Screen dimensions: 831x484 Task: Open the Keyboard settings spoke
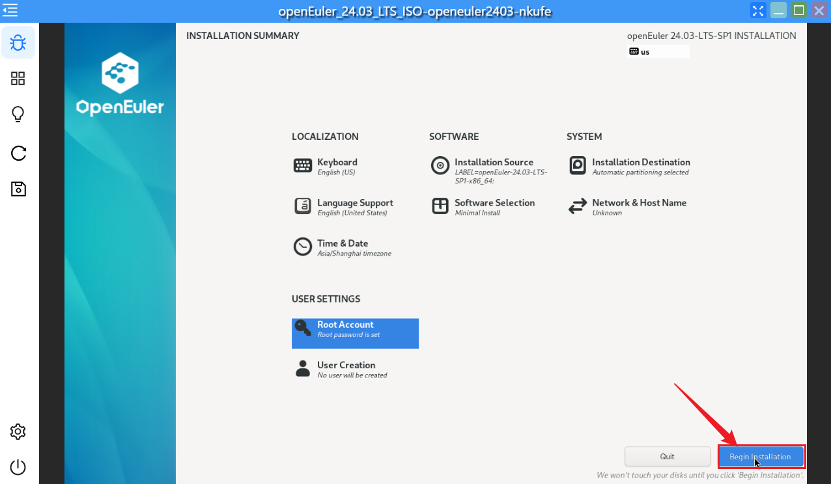[355, 167]
